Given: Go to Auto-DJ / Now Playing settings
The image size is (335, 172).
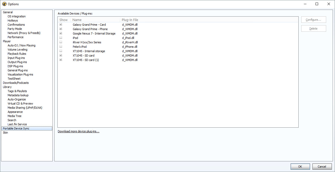Looking at the screenshot, I should tap(22, 45).
